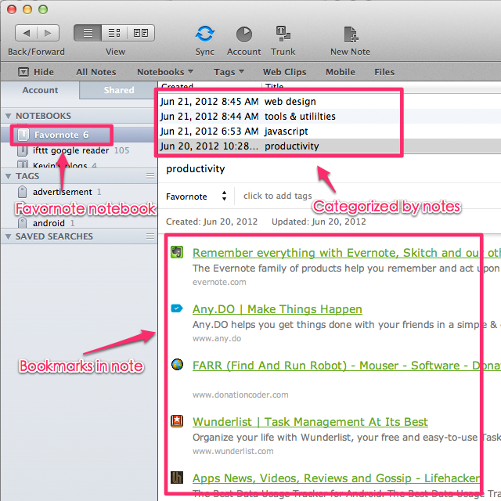Screen dimensions: 501x501
Task: Open the Notebooks dropdown in bar
Action: click(x=165, y=72)
